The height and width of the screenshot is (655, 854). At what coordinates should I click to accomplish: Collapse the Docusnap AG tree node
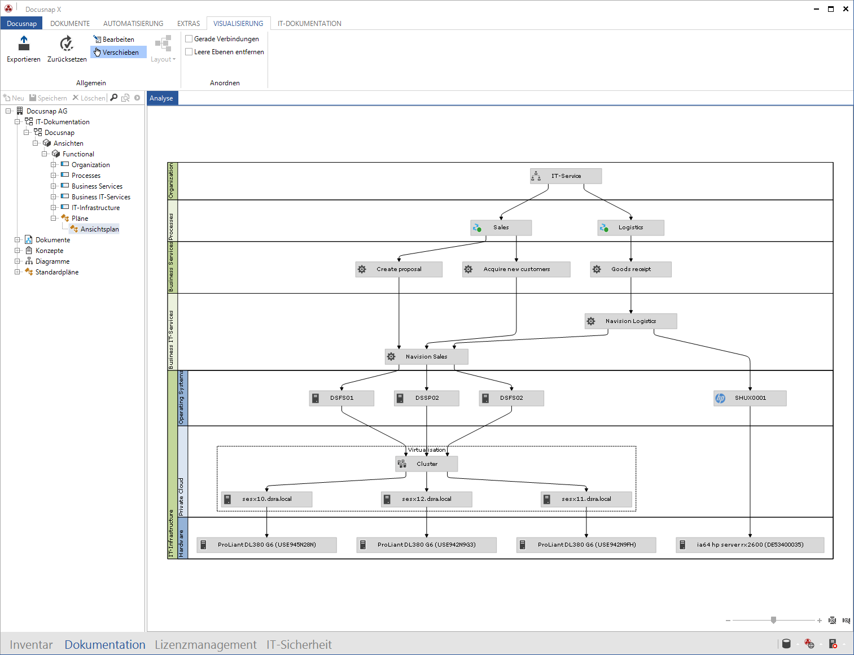pos(8,111)
